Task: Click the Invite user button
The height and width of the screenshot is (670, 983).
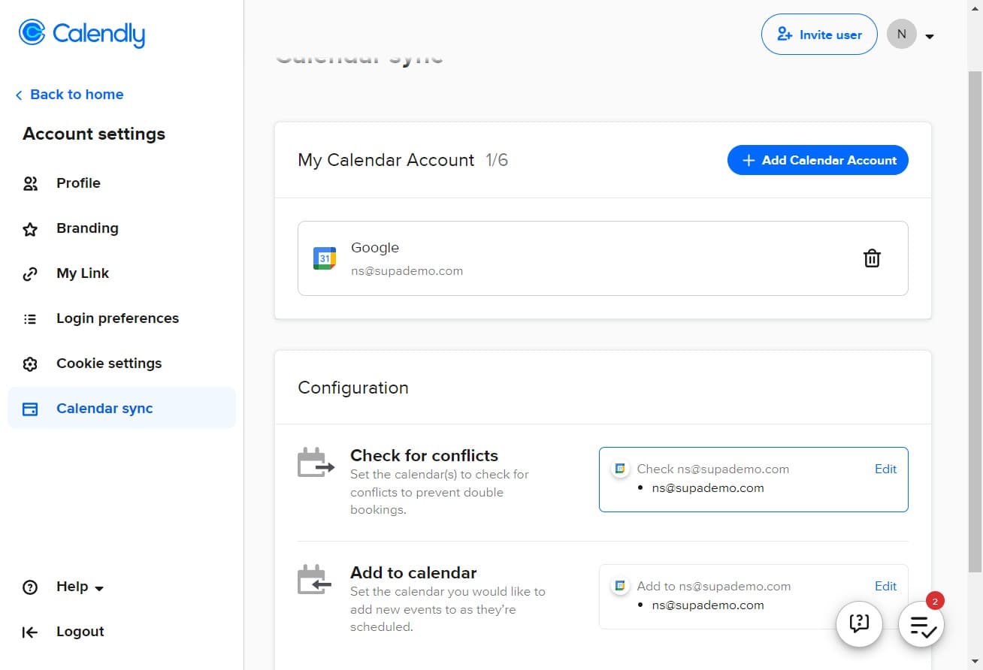Action: pos(818,34)
